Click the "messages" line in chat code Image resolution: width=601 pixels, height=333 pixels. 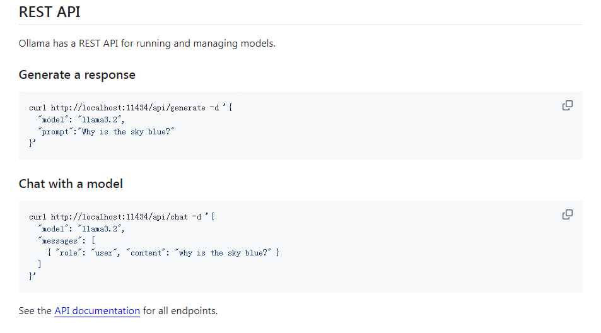(x=67, y=241)
